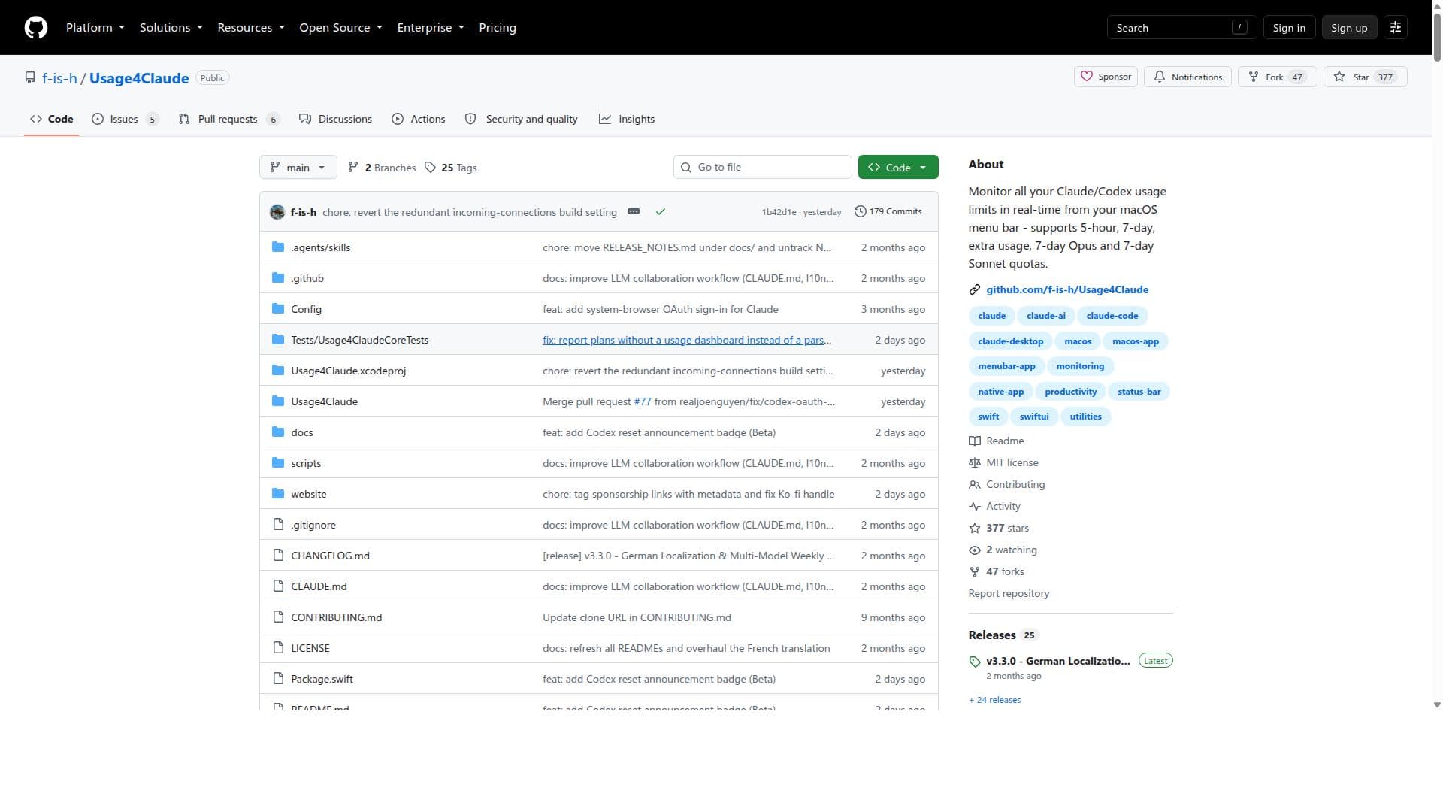
Task: Click the Notifications bell button
Action: pos(1187,77)
